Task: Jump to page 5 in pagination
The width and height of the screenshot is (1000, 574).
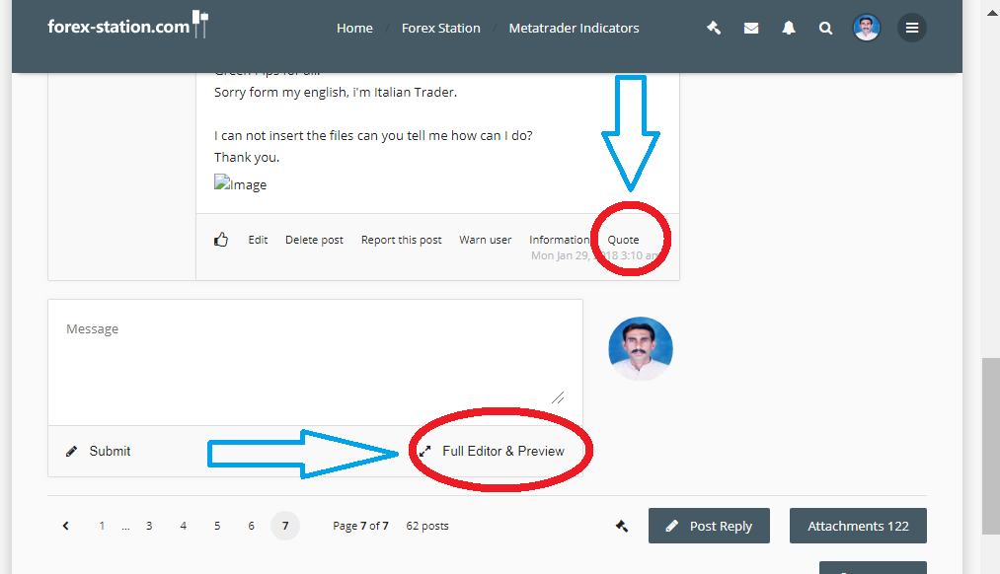Action: pyautogui.click(x=217, y=526)
